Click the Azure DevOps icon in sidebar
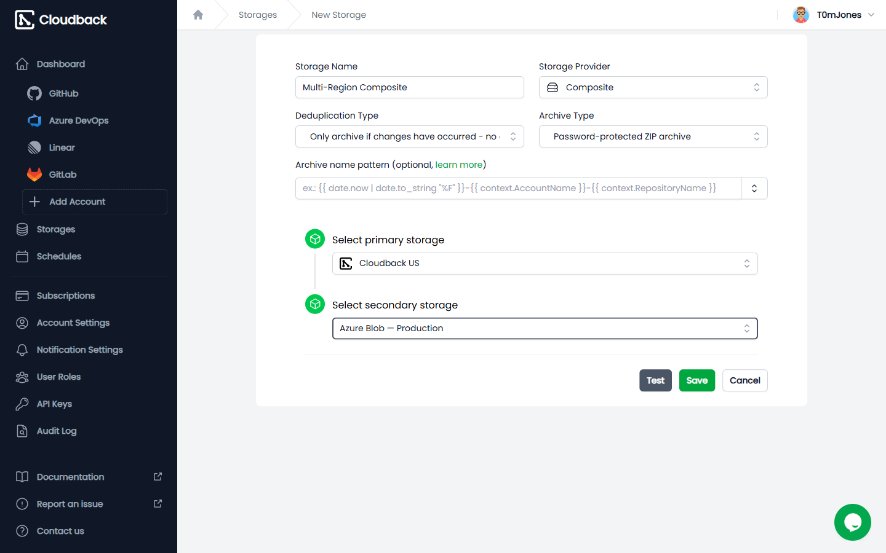Screen dimensions: 886x553 click(34, 120)
